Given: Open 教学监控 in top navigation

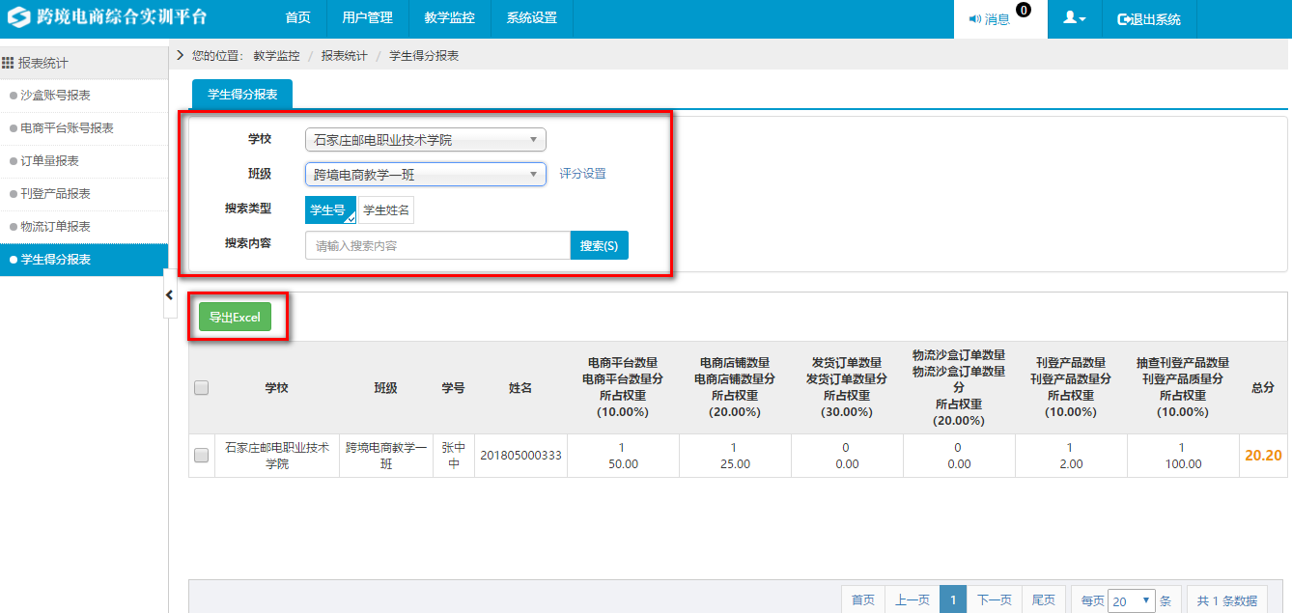Looking at the screenshot, I should coord(449,18).
